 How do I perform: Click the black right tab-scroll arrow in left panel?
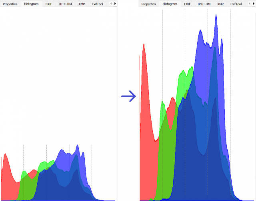115,4
